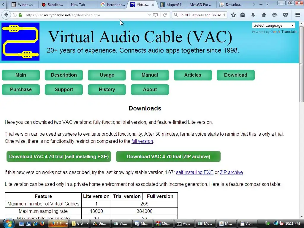
Task: Show bookmarks list icon
Action: (243, 15)
